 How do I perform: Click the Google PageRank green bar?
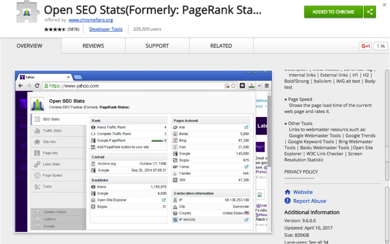(x=157, y=140)
